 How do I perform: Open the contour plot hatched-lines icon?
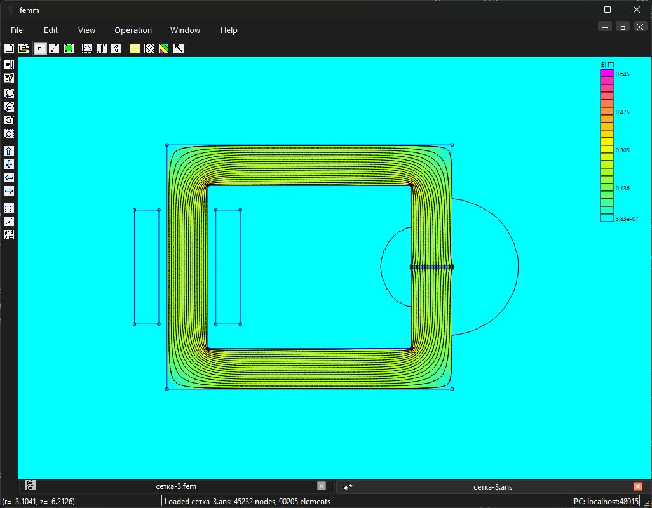[149, 49]
